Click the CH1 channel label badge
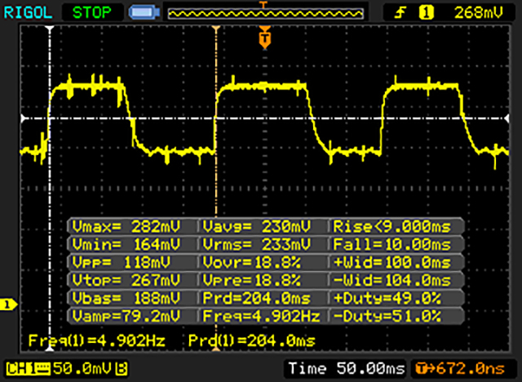 (21, 369)
